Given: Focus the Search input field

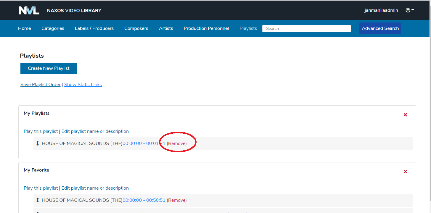Looking at the screenshot, I should pos(307,28).
